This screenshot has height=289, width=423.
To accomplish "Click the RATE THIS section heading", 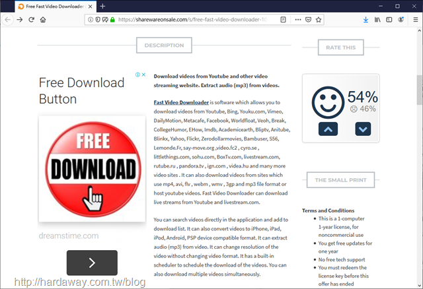I will point(341,48).
